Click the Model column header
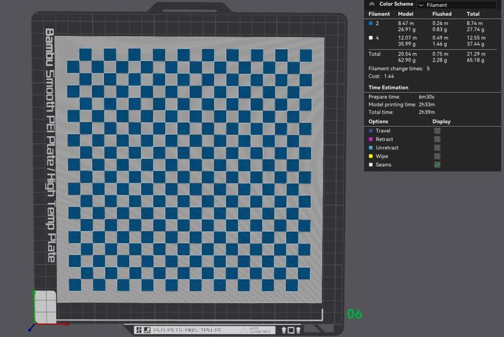The width and height of the screenshot is (504, 337). click(x=405, y=14)
